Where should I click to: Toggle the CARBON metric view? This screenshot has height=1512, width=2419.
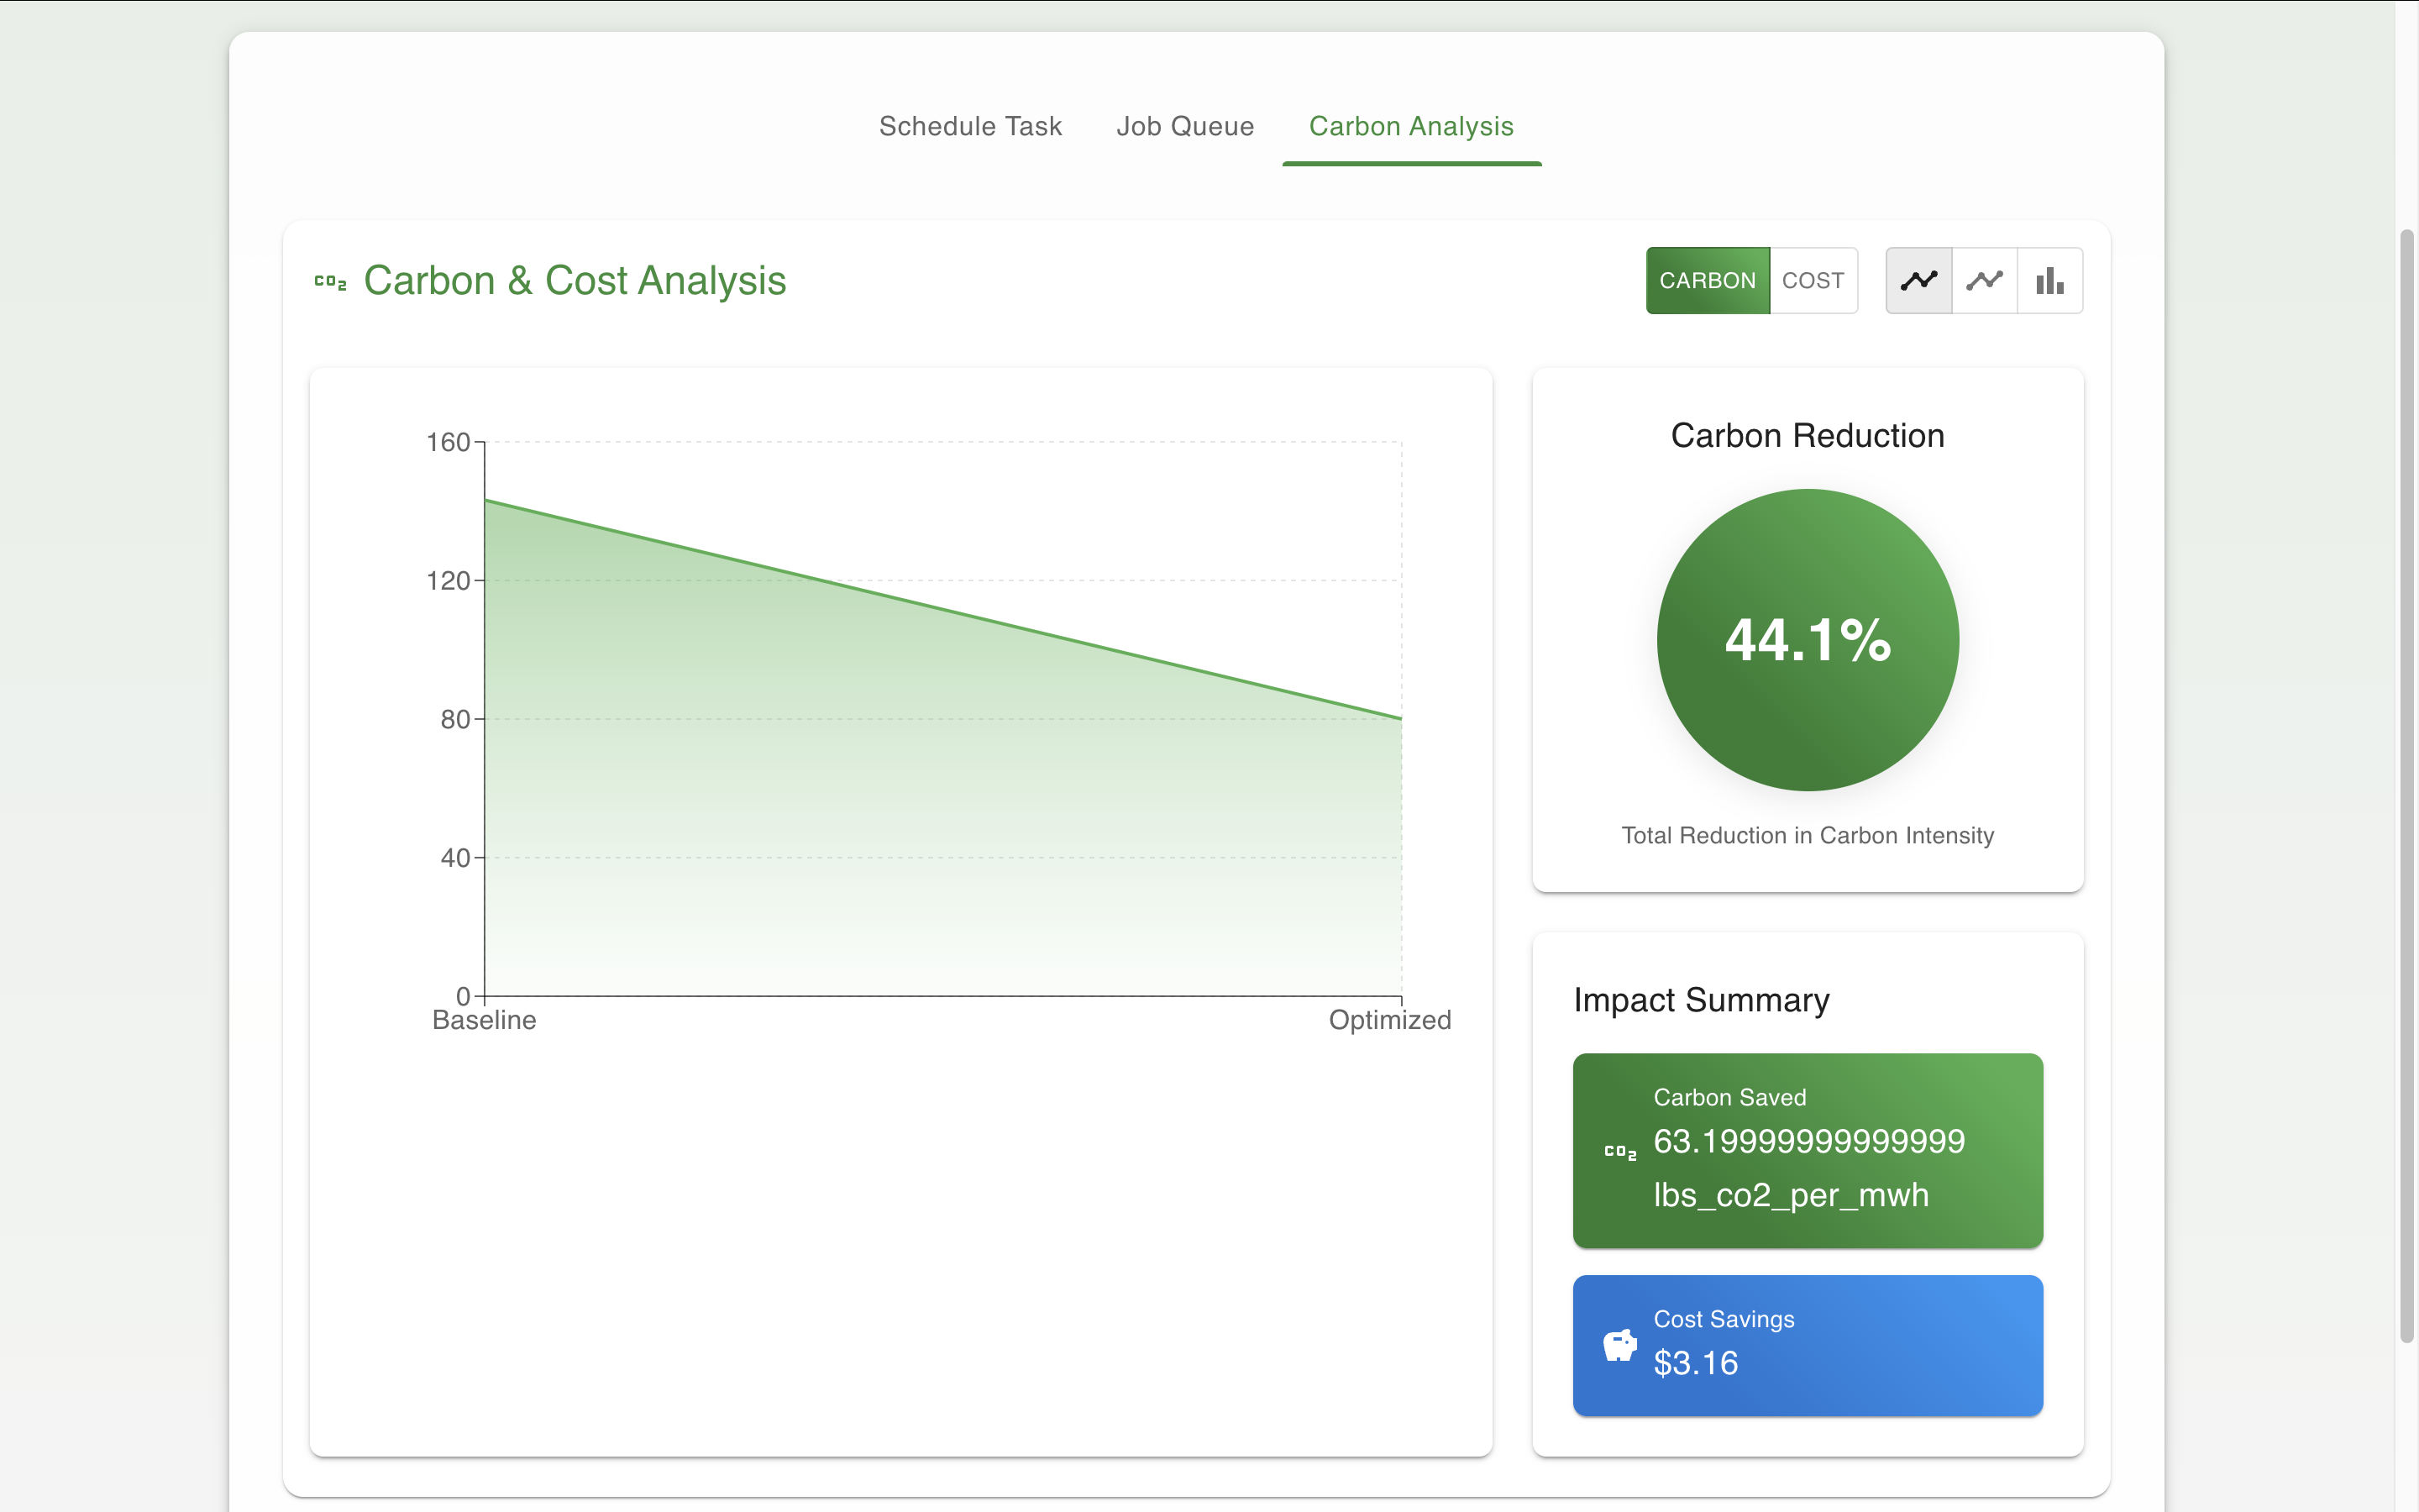click(x=1708, y=281)
